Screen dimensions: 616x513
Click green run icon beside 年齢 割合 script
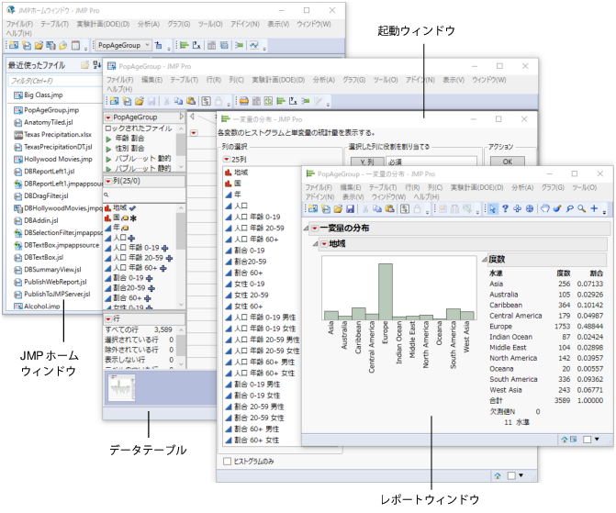pyautogui.click(x=109, y=139)
